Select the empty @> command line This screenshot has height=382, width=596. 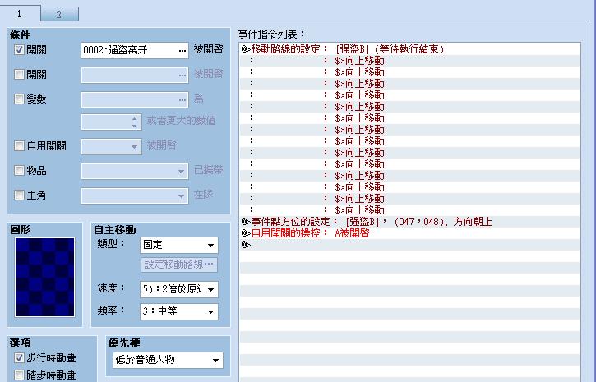409,245
